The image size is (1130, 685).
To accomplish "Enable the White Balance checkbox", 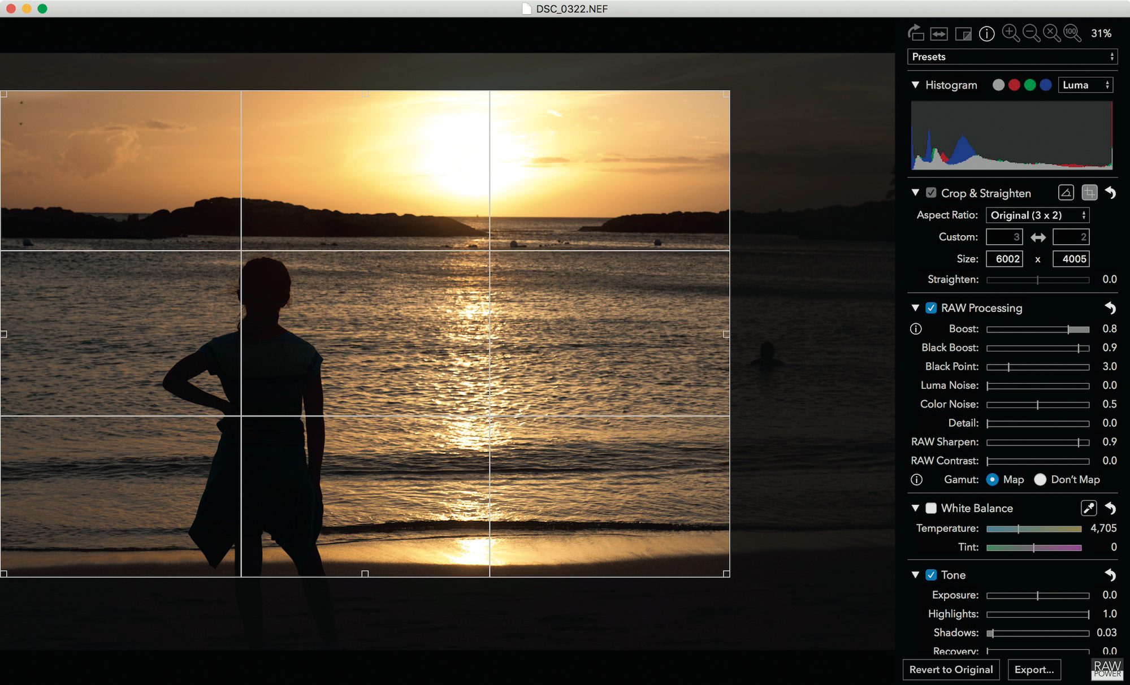I will coord(931,508).
